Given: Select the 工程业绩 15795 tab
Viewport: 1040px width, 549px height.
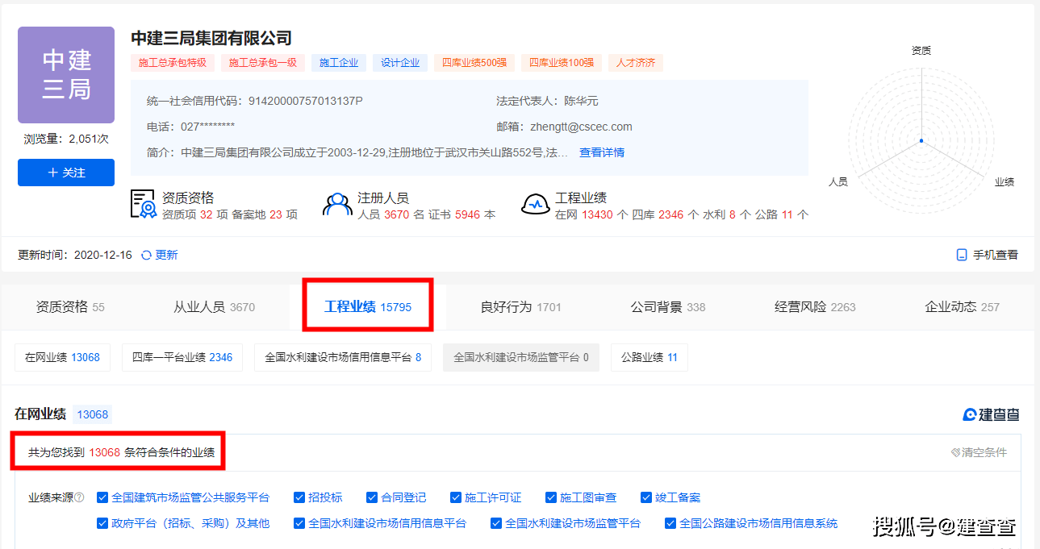Looking at the screenshot, I should [368, 307].
